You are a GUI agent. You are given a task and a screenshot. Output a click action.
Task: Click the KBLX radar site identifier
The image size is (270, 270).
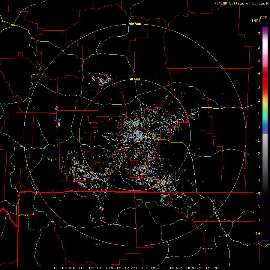[x=173, y=268]
